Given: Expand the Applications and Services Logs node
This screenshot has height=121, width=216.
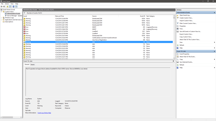Looking at the screenshot, I should pos(1,20).
